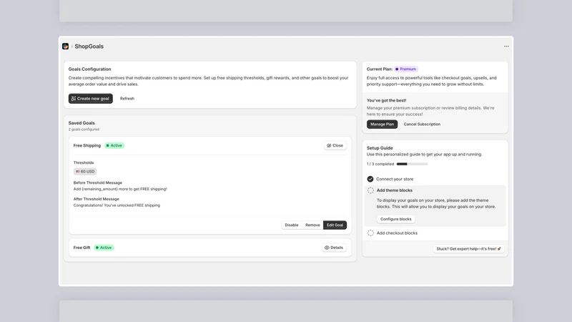Viewport: 572px width, 322px height.
Task: Click the 'Thresholds' label
Action: pos(84,162)
